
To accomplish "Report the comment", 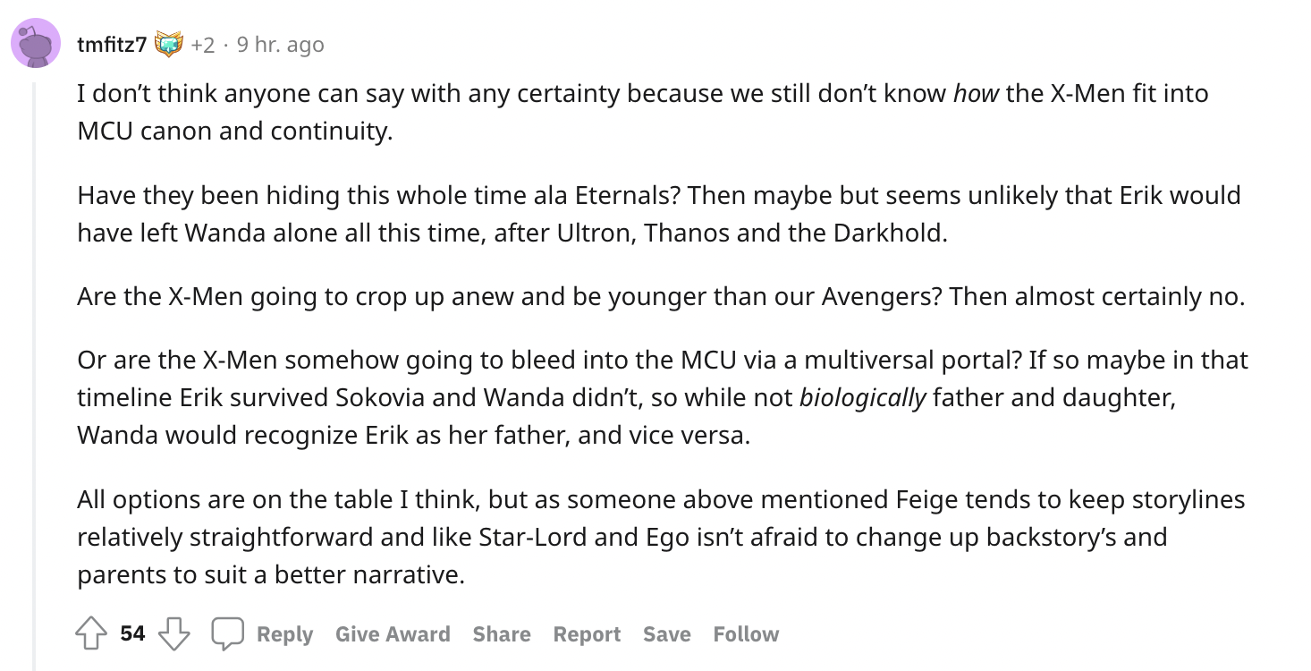I will tap(587, 634).
